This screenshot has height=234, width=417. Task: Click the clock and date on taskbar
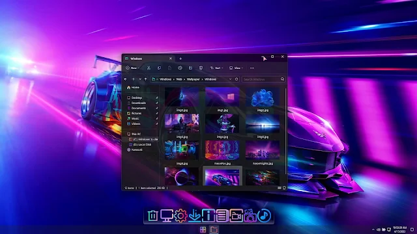point(400,229)
